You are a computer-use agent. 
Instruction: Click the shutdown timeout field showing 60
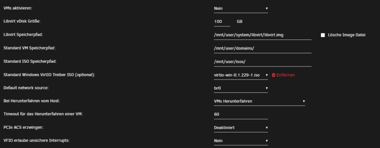point(241,114)
